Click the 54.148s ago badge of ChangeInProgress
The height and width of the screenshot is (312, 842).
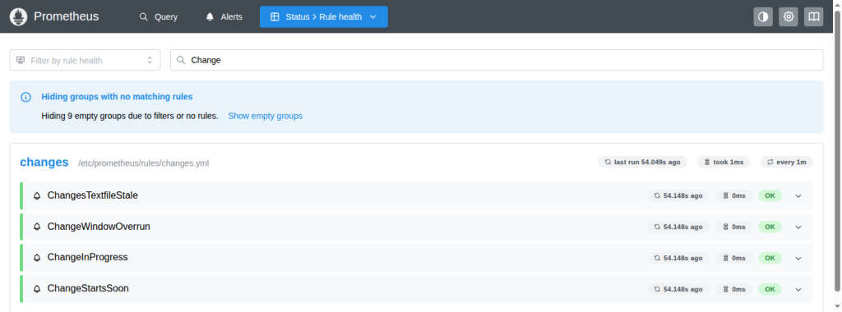pos(678,258)
